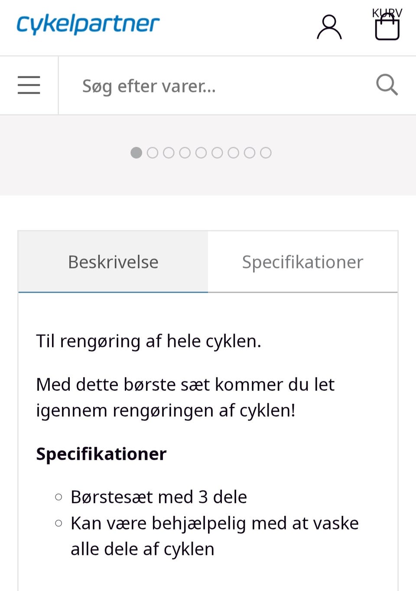Screen dimensions: 416x591
Task: Select the Beskrivelse tab
Action: point(113,262)
